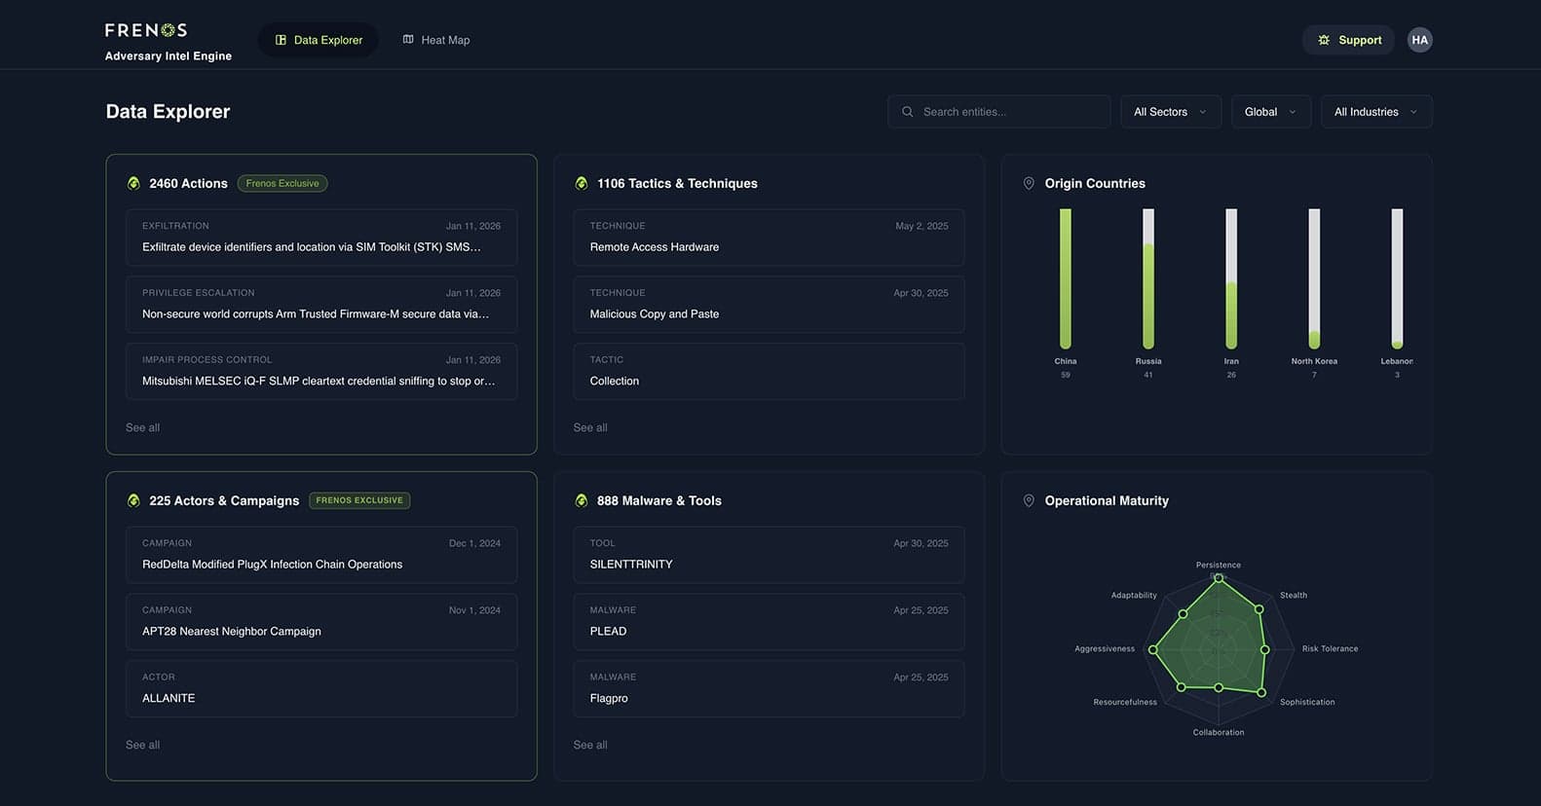Viewport: 1541px width, 806px height.
Task: Click the Data Explorer tab icon
Action: [281, 40]
